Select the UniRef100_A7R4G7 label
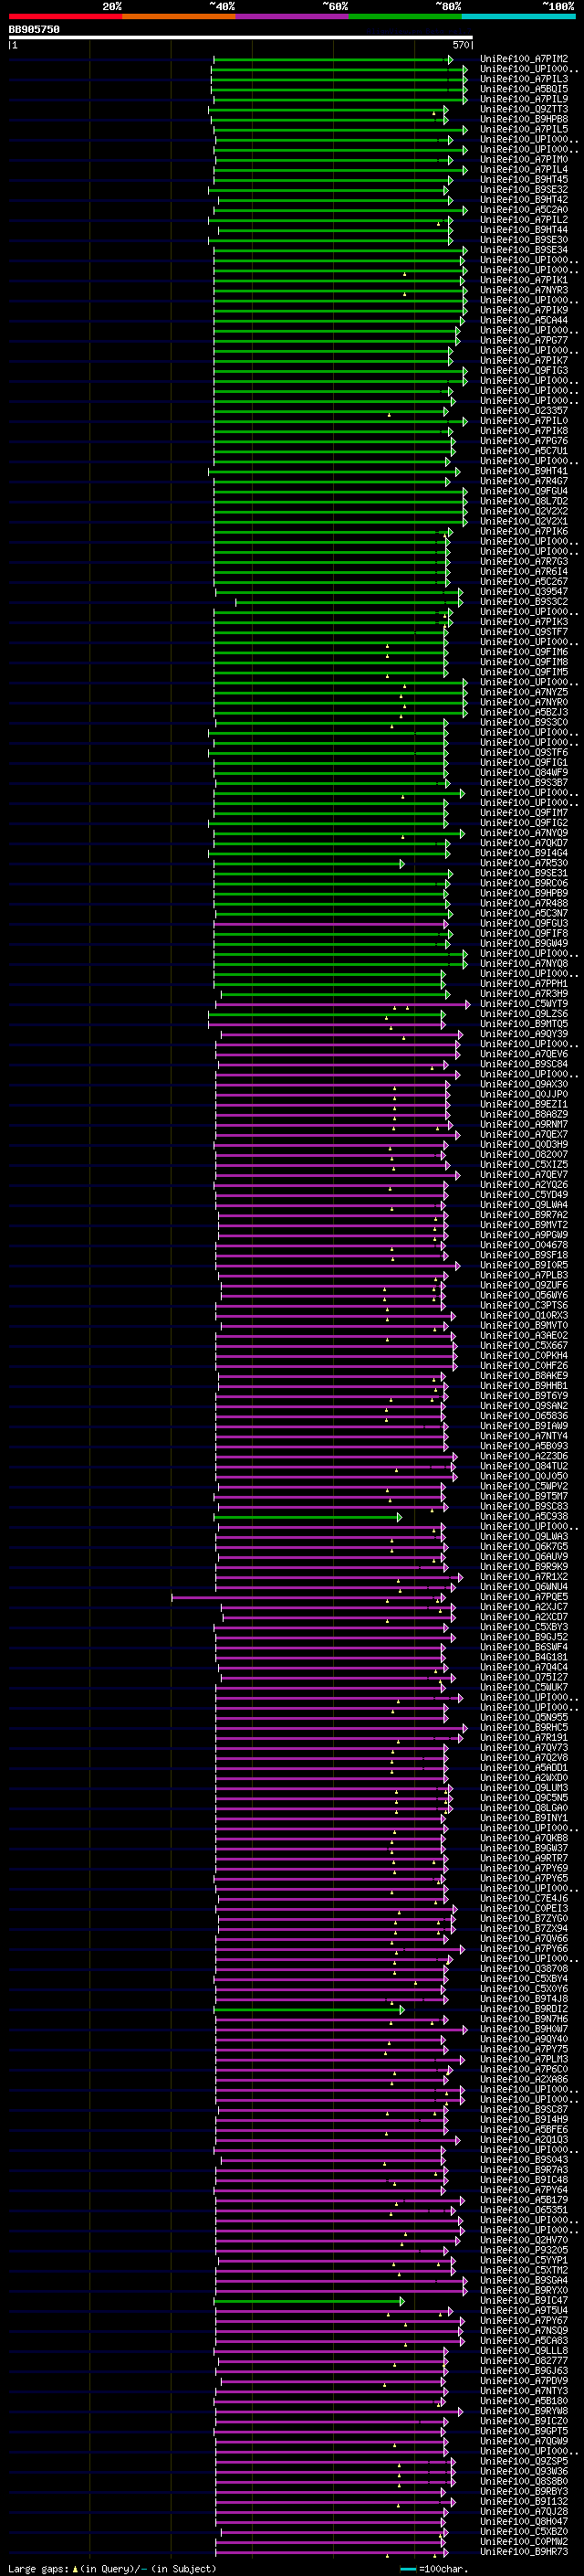 pyautogui.click(x=524, y=481)
